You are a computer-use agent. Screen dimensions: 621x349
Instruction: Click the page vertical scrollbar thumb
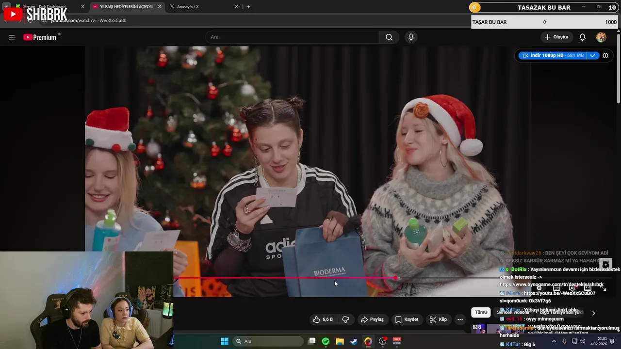[619, 68]
